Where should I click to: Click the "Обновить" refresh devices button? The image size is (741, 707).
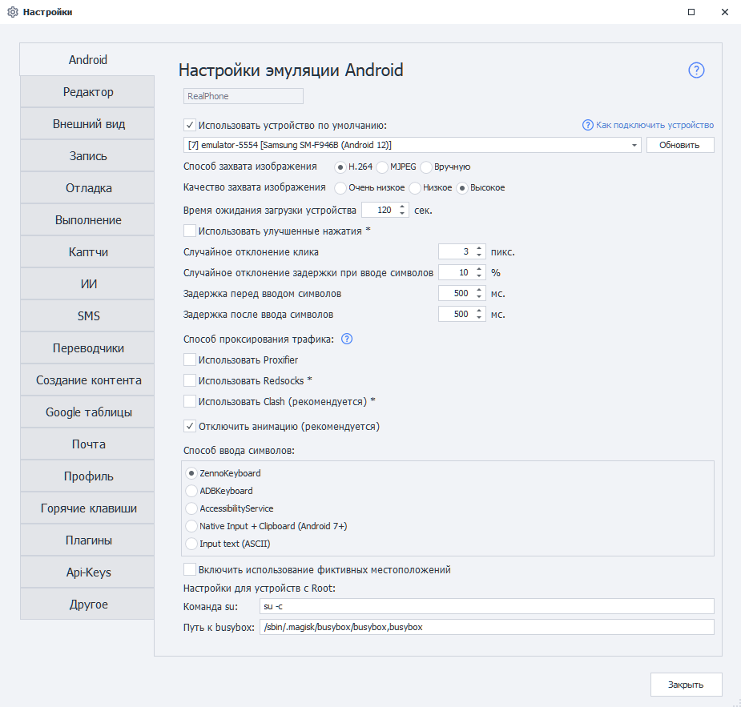(x=680, y=145)
